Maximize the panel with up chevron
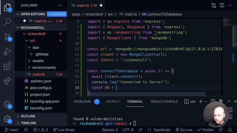Screen dimensions: 237x133 (x=229, y=102)
